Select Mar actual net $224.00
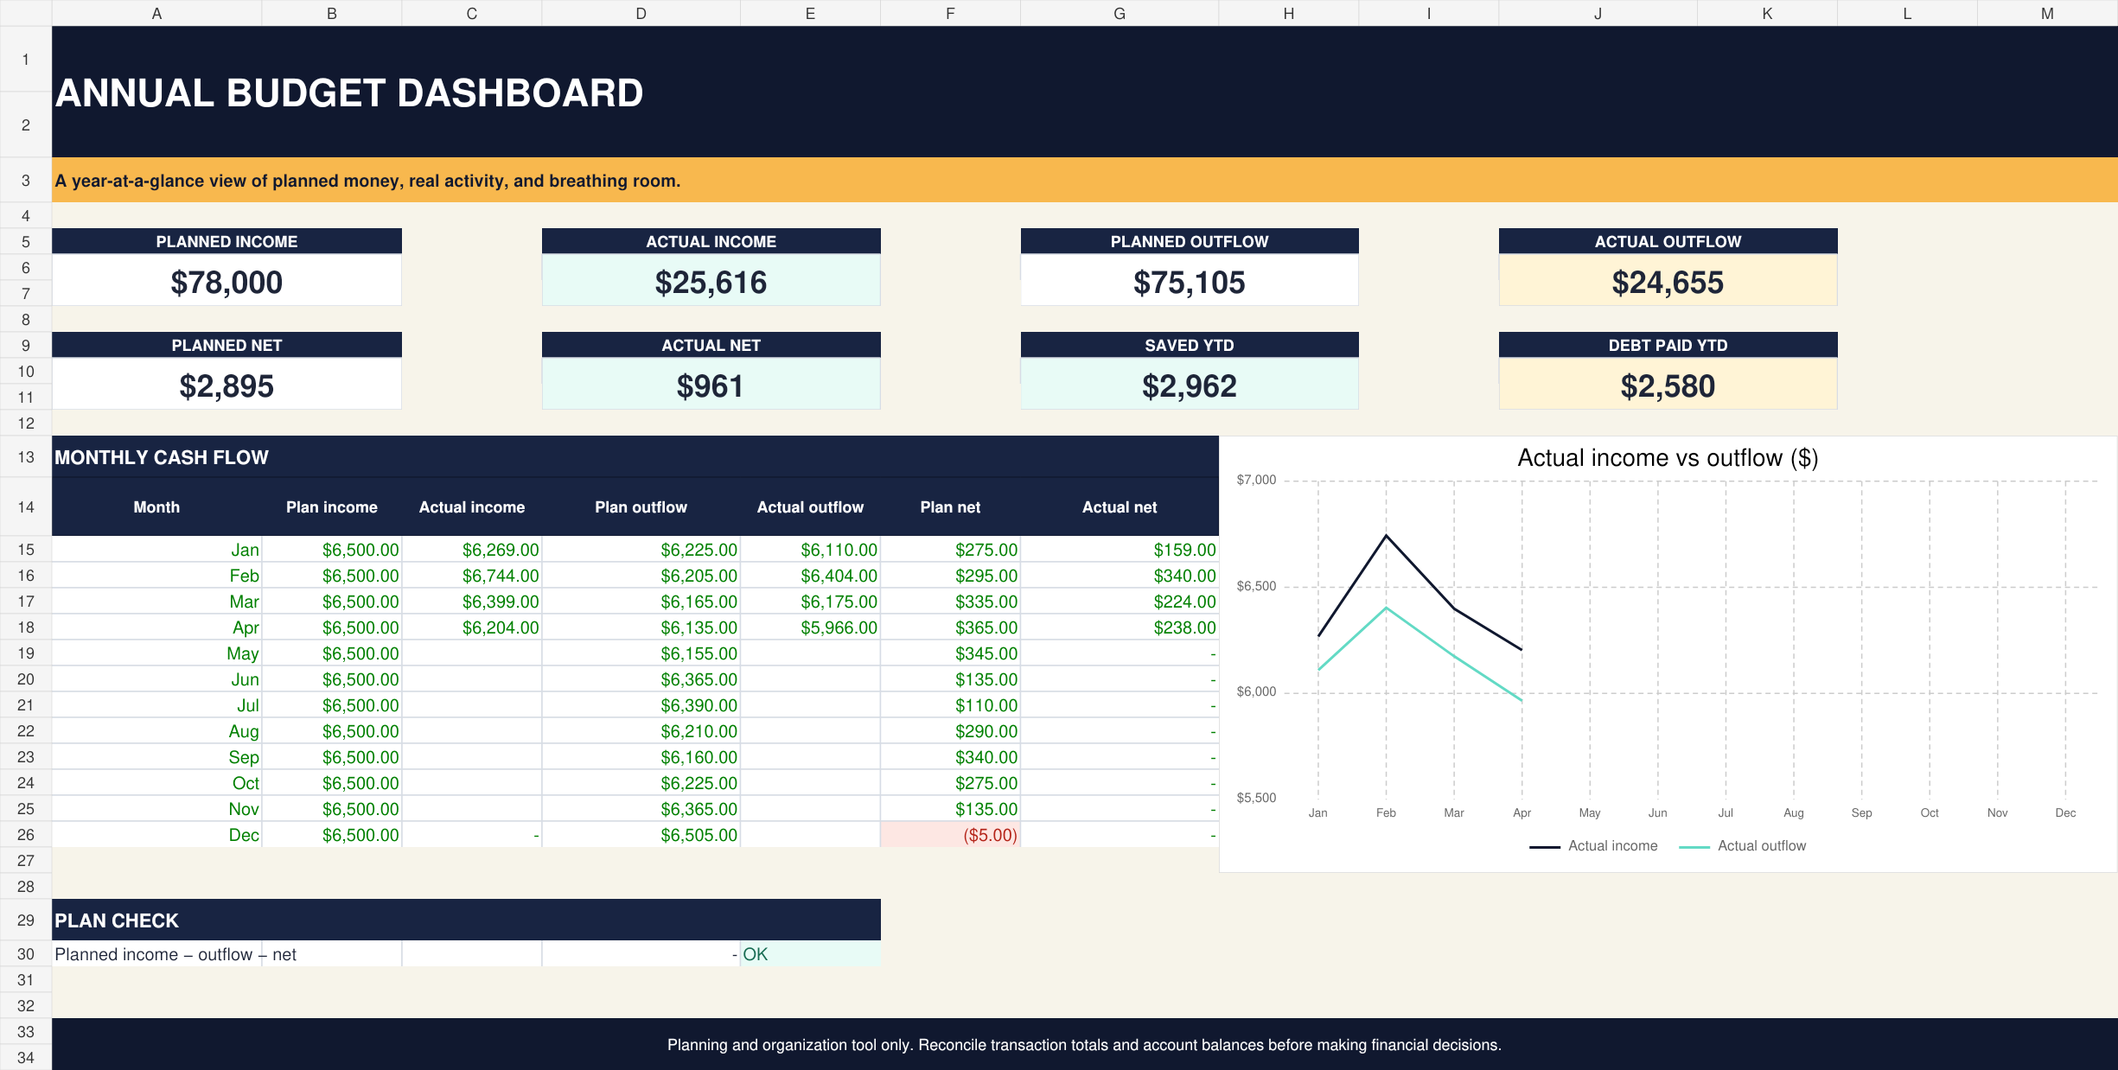 tap(1120, 601)
